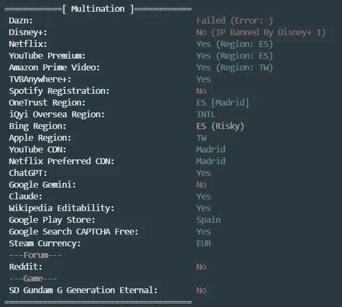
Task: Select the SD Gundam G Generation Eternal label
Action: point(83,290)
